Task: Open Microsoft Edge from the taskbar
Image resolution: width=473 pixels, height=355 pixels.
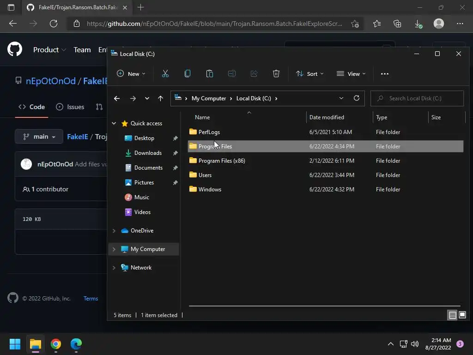Action: tap(76, 344)
